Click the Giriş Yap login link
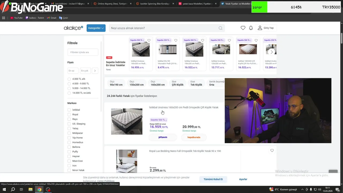Image resolution: width=343 pixels, height=193 pixels. (x=269, y=28)
